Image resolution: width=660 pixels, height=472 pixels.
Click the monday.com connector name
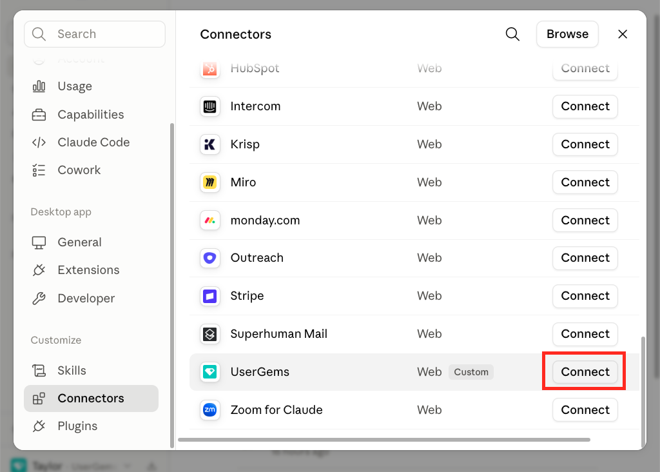[x=265, y=221]
